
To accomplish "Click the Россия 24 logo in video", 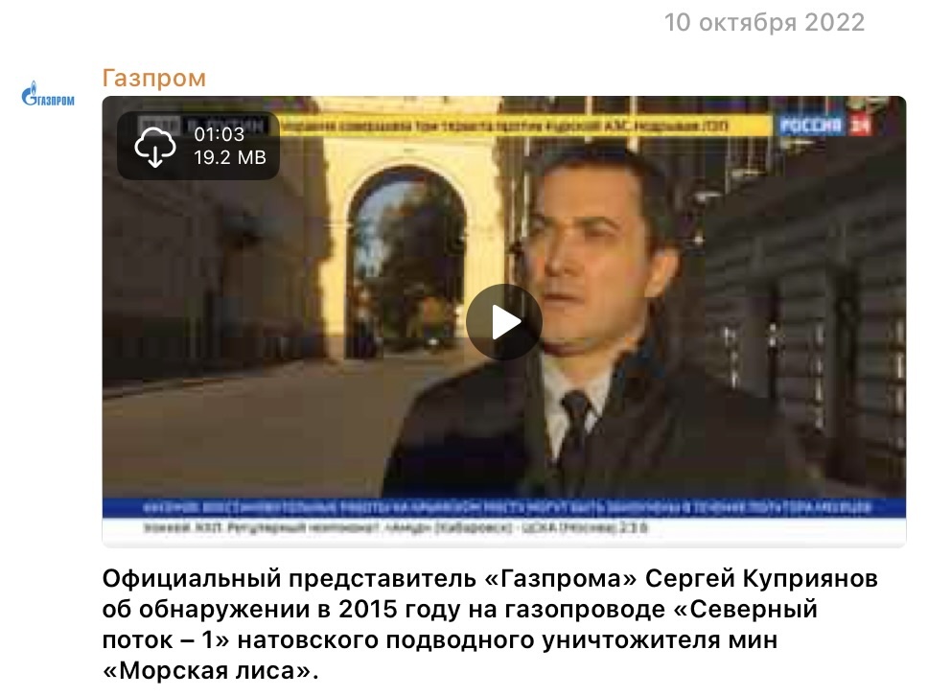I will 825,126.
